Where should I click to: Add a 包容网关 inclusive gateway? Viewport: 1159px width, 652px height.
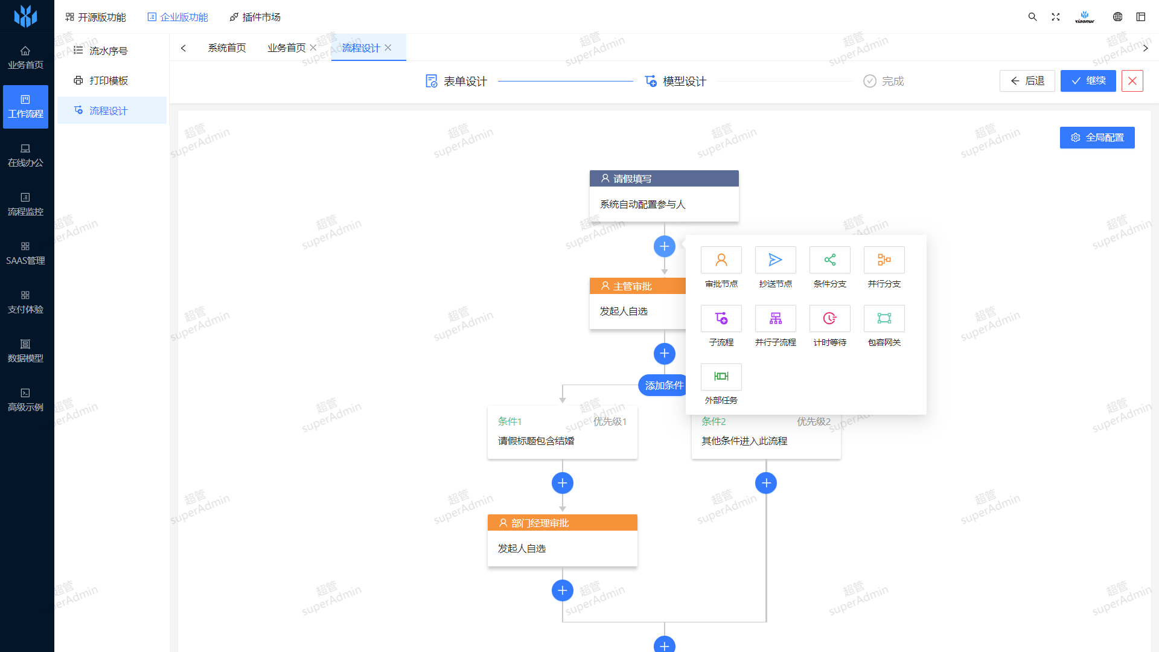coord(884,319)
